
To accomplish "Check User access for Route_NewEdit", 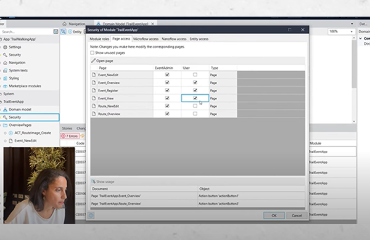I will point(195,106).
